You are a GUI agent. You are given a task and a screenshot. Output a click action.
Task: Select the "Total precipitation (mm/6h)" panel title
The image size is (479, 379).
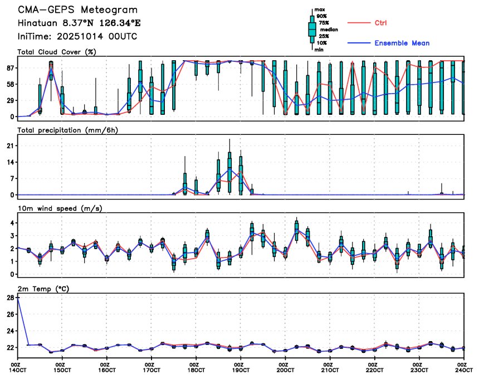pos(68,130)
